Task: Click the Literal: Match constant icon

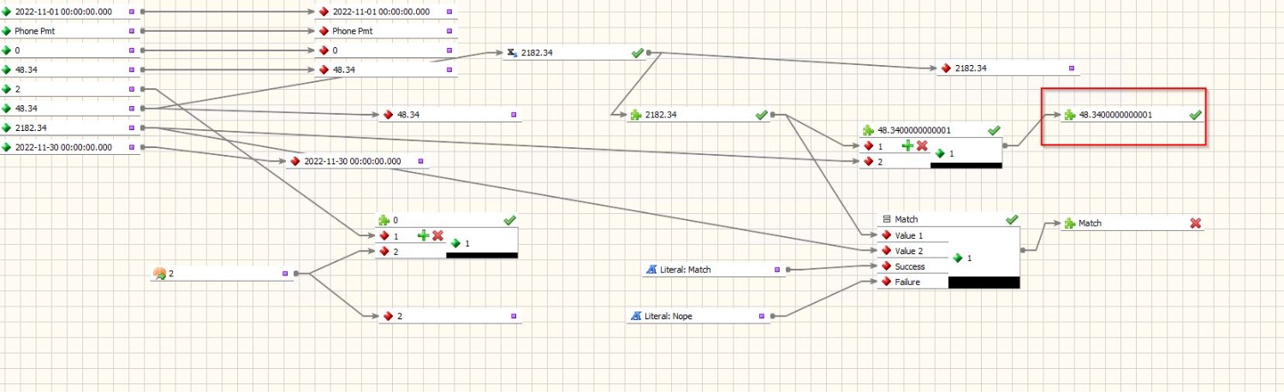Action: point(651,270)
